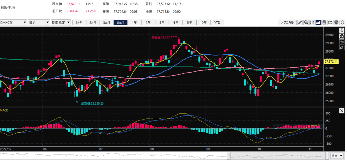Screen dimensions: 347x160
Task: Switch to the YTD range tab
Action: coord(217,23)
